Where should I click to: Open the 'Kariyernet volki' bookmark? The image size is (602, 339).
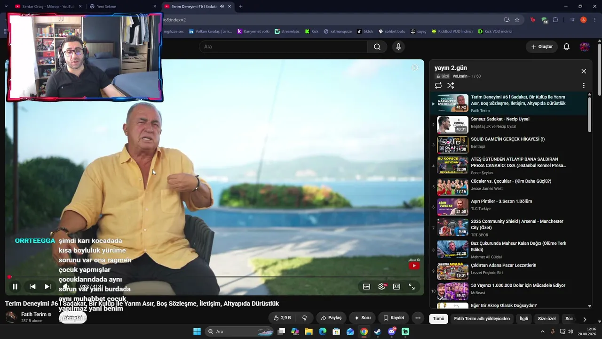point(253,32)
